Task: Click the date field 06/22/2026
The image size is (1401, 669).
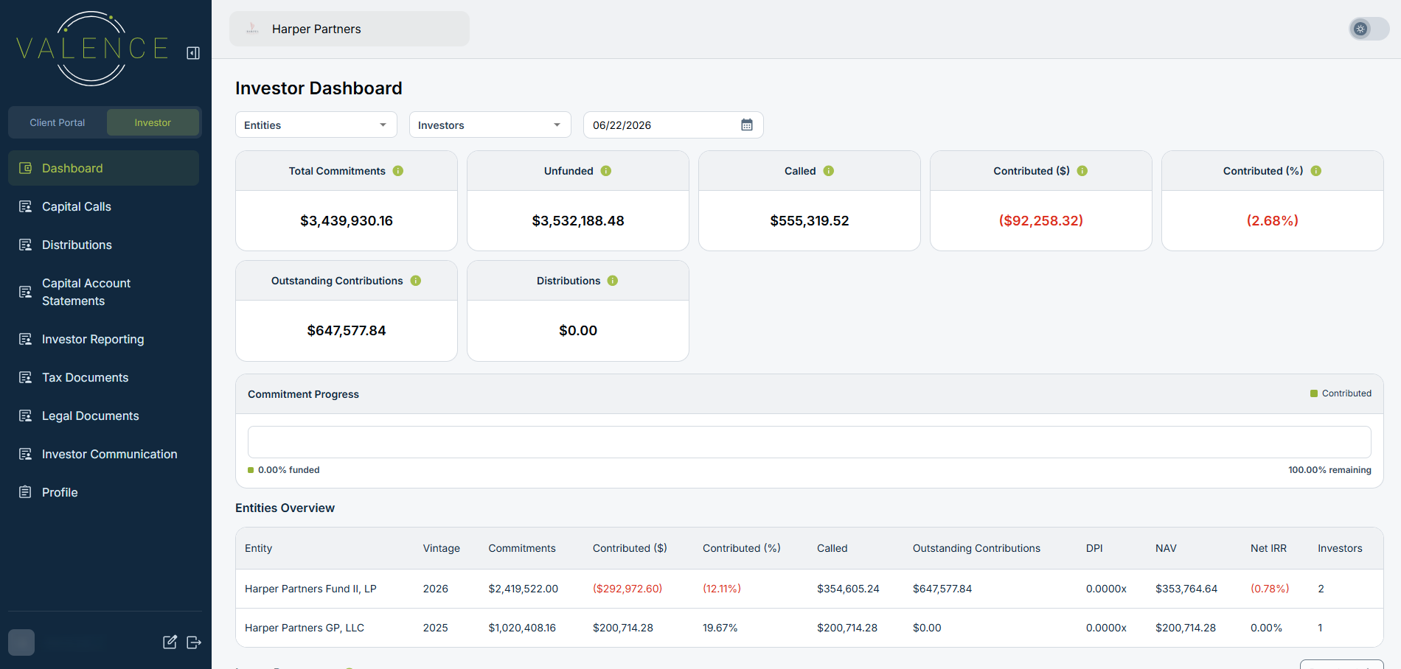Action: [x=673, y=125]
